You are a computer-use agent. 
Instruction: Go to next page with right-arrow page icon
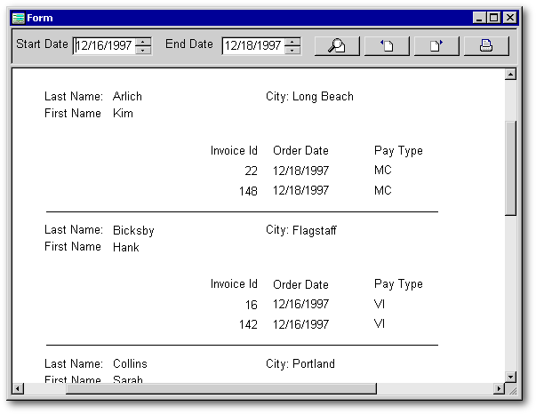tap(436, 46)
